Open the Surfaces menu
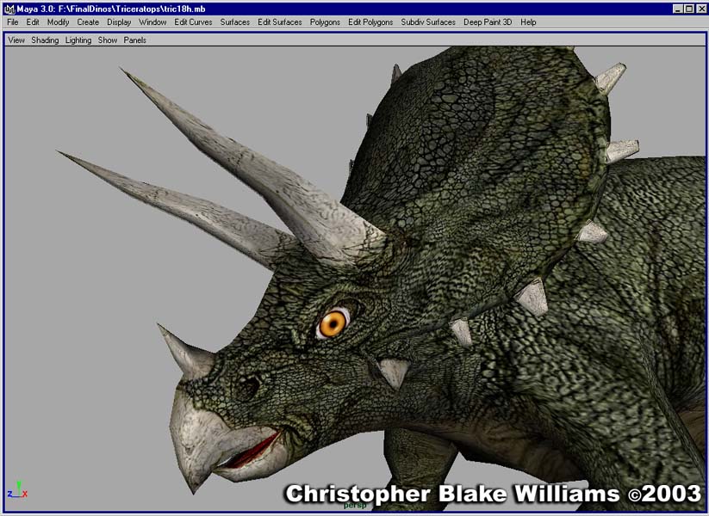 tap(234, 22)
